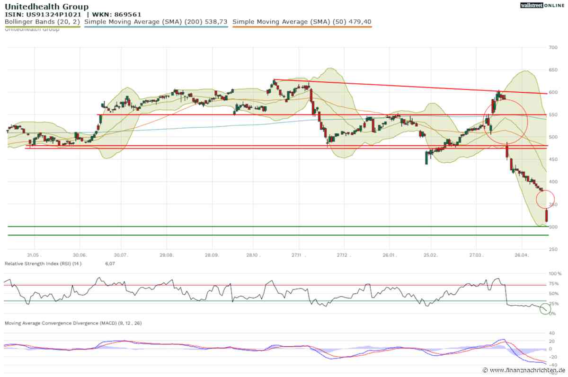Click the 75% RSI axis label
The height and width of the screenshot is (377, 568).
(x=553, y=284)
